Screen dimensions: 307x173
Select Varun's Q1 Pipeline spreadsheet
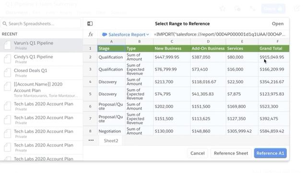(41, 45)
